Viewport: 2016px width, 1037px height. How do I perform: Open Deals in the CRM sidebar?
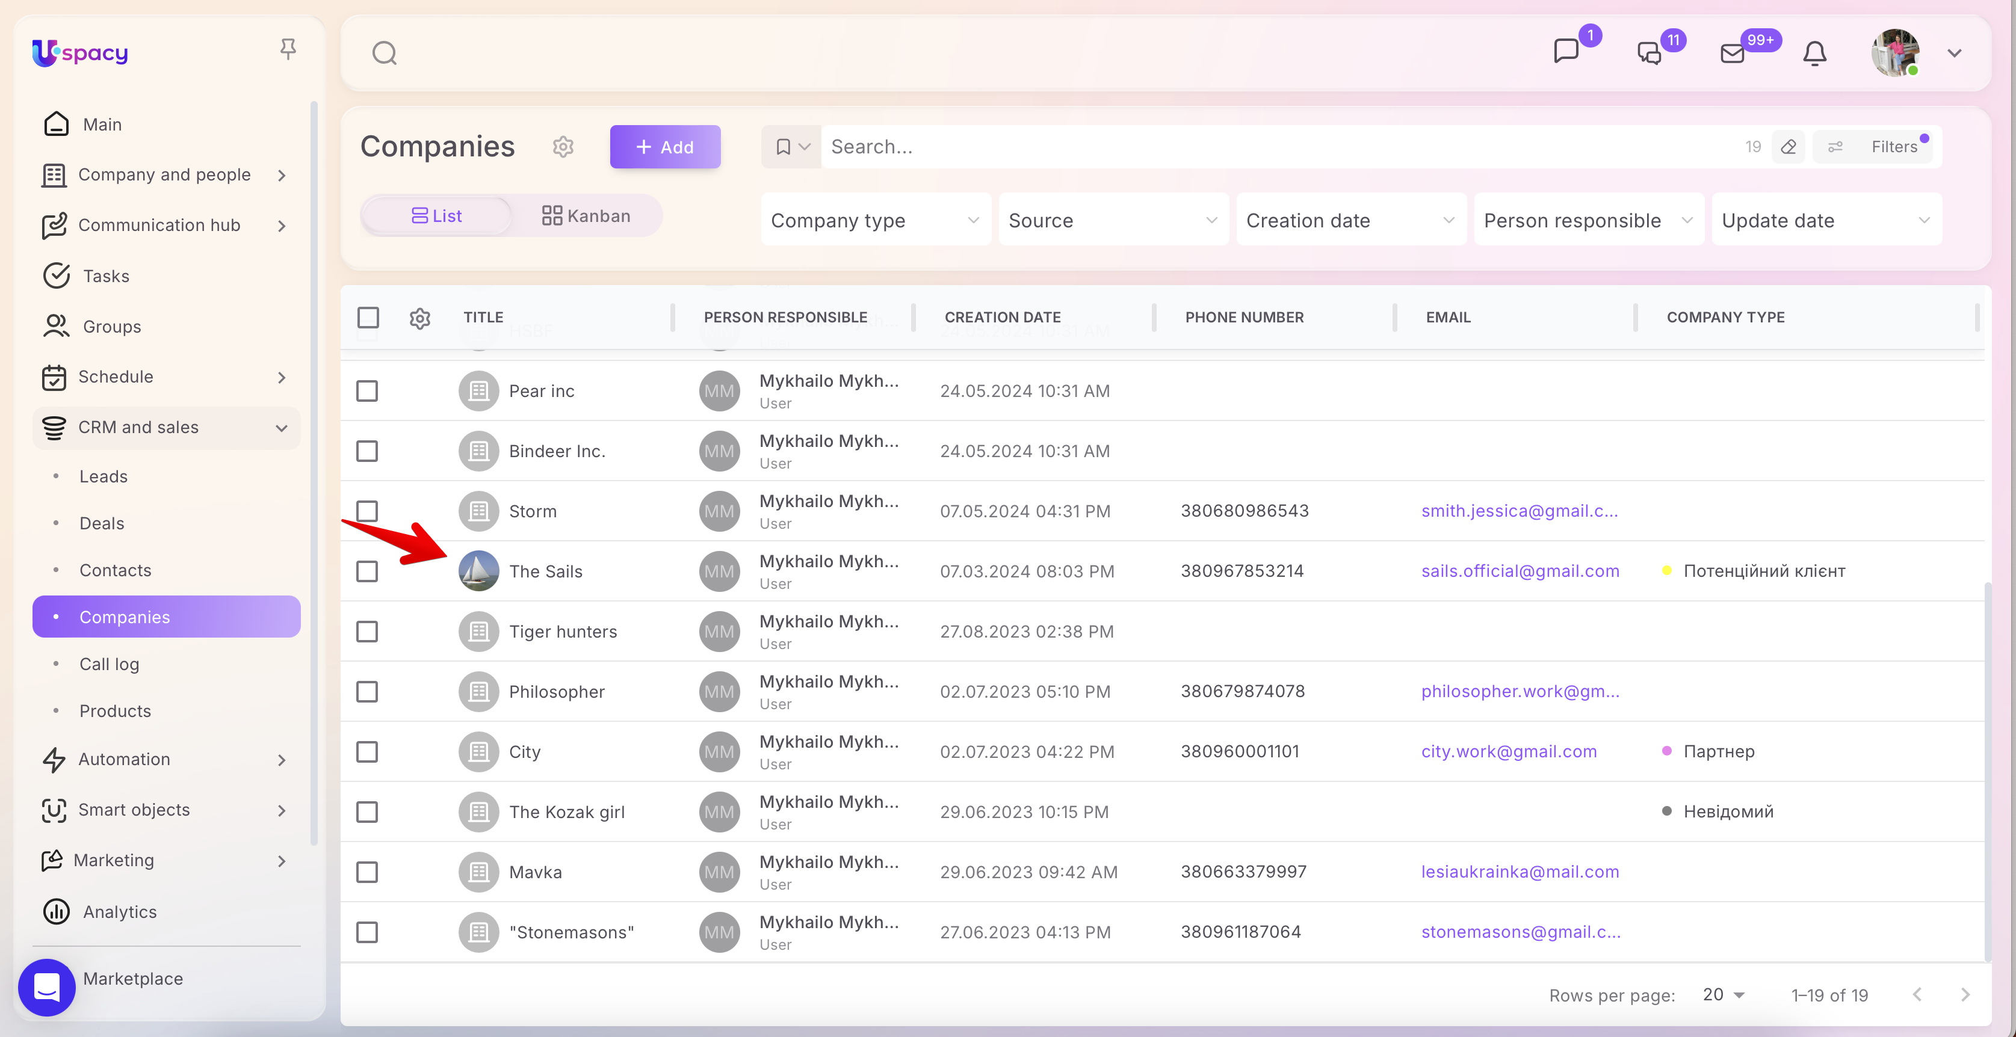coord(102,523)
